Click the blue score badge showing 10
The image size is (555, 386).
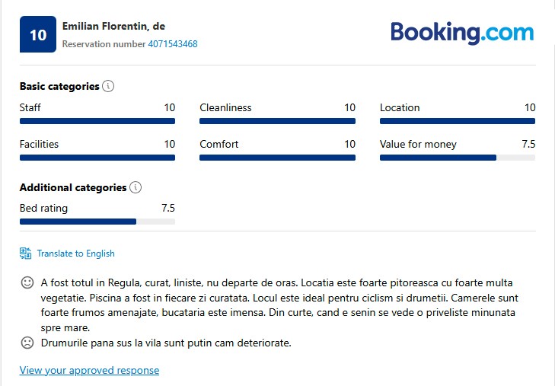click(x=38, y=35)
